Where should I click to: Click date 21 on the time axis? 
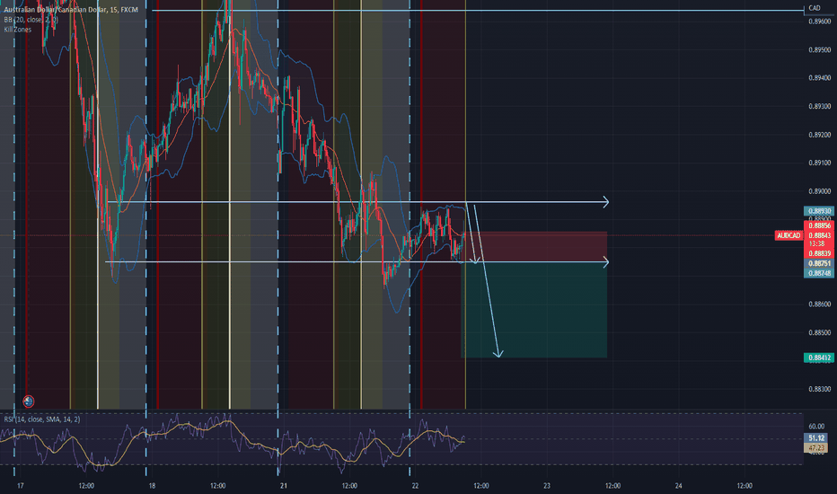point(284,485)
